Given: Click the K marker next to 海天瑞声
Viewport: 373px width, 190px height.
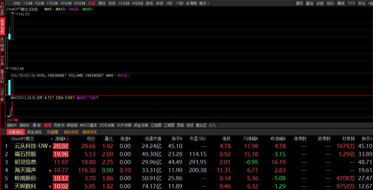Looking at the screenshot, I should coord(50,171).
